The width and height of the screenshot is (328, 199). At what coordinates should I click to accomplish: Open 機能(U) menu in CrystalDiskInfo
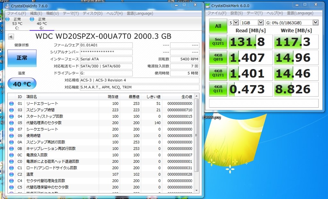point(53,13)
